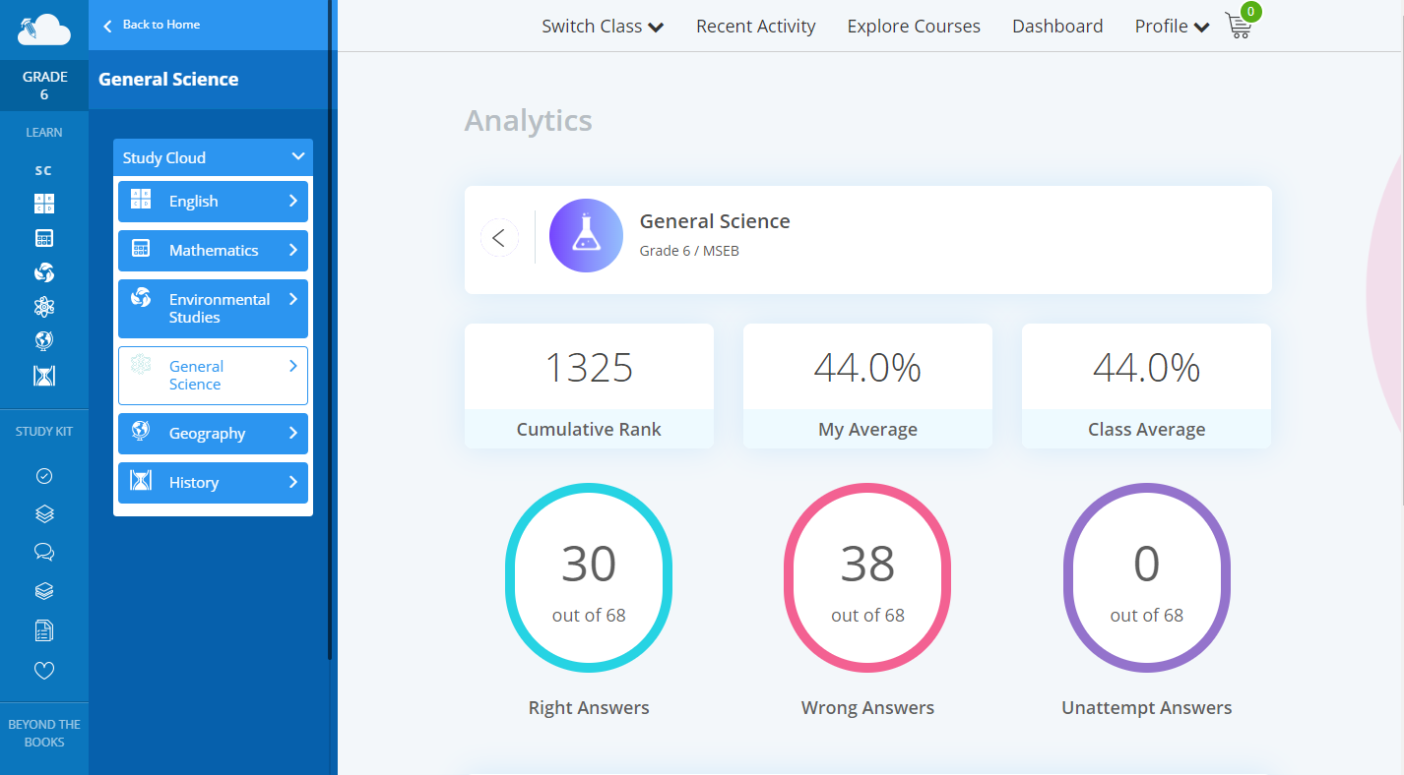The width and height of the screenshot is (1404, 775).
Task: Open the shopping cart icon
Action: [1240, 26]
